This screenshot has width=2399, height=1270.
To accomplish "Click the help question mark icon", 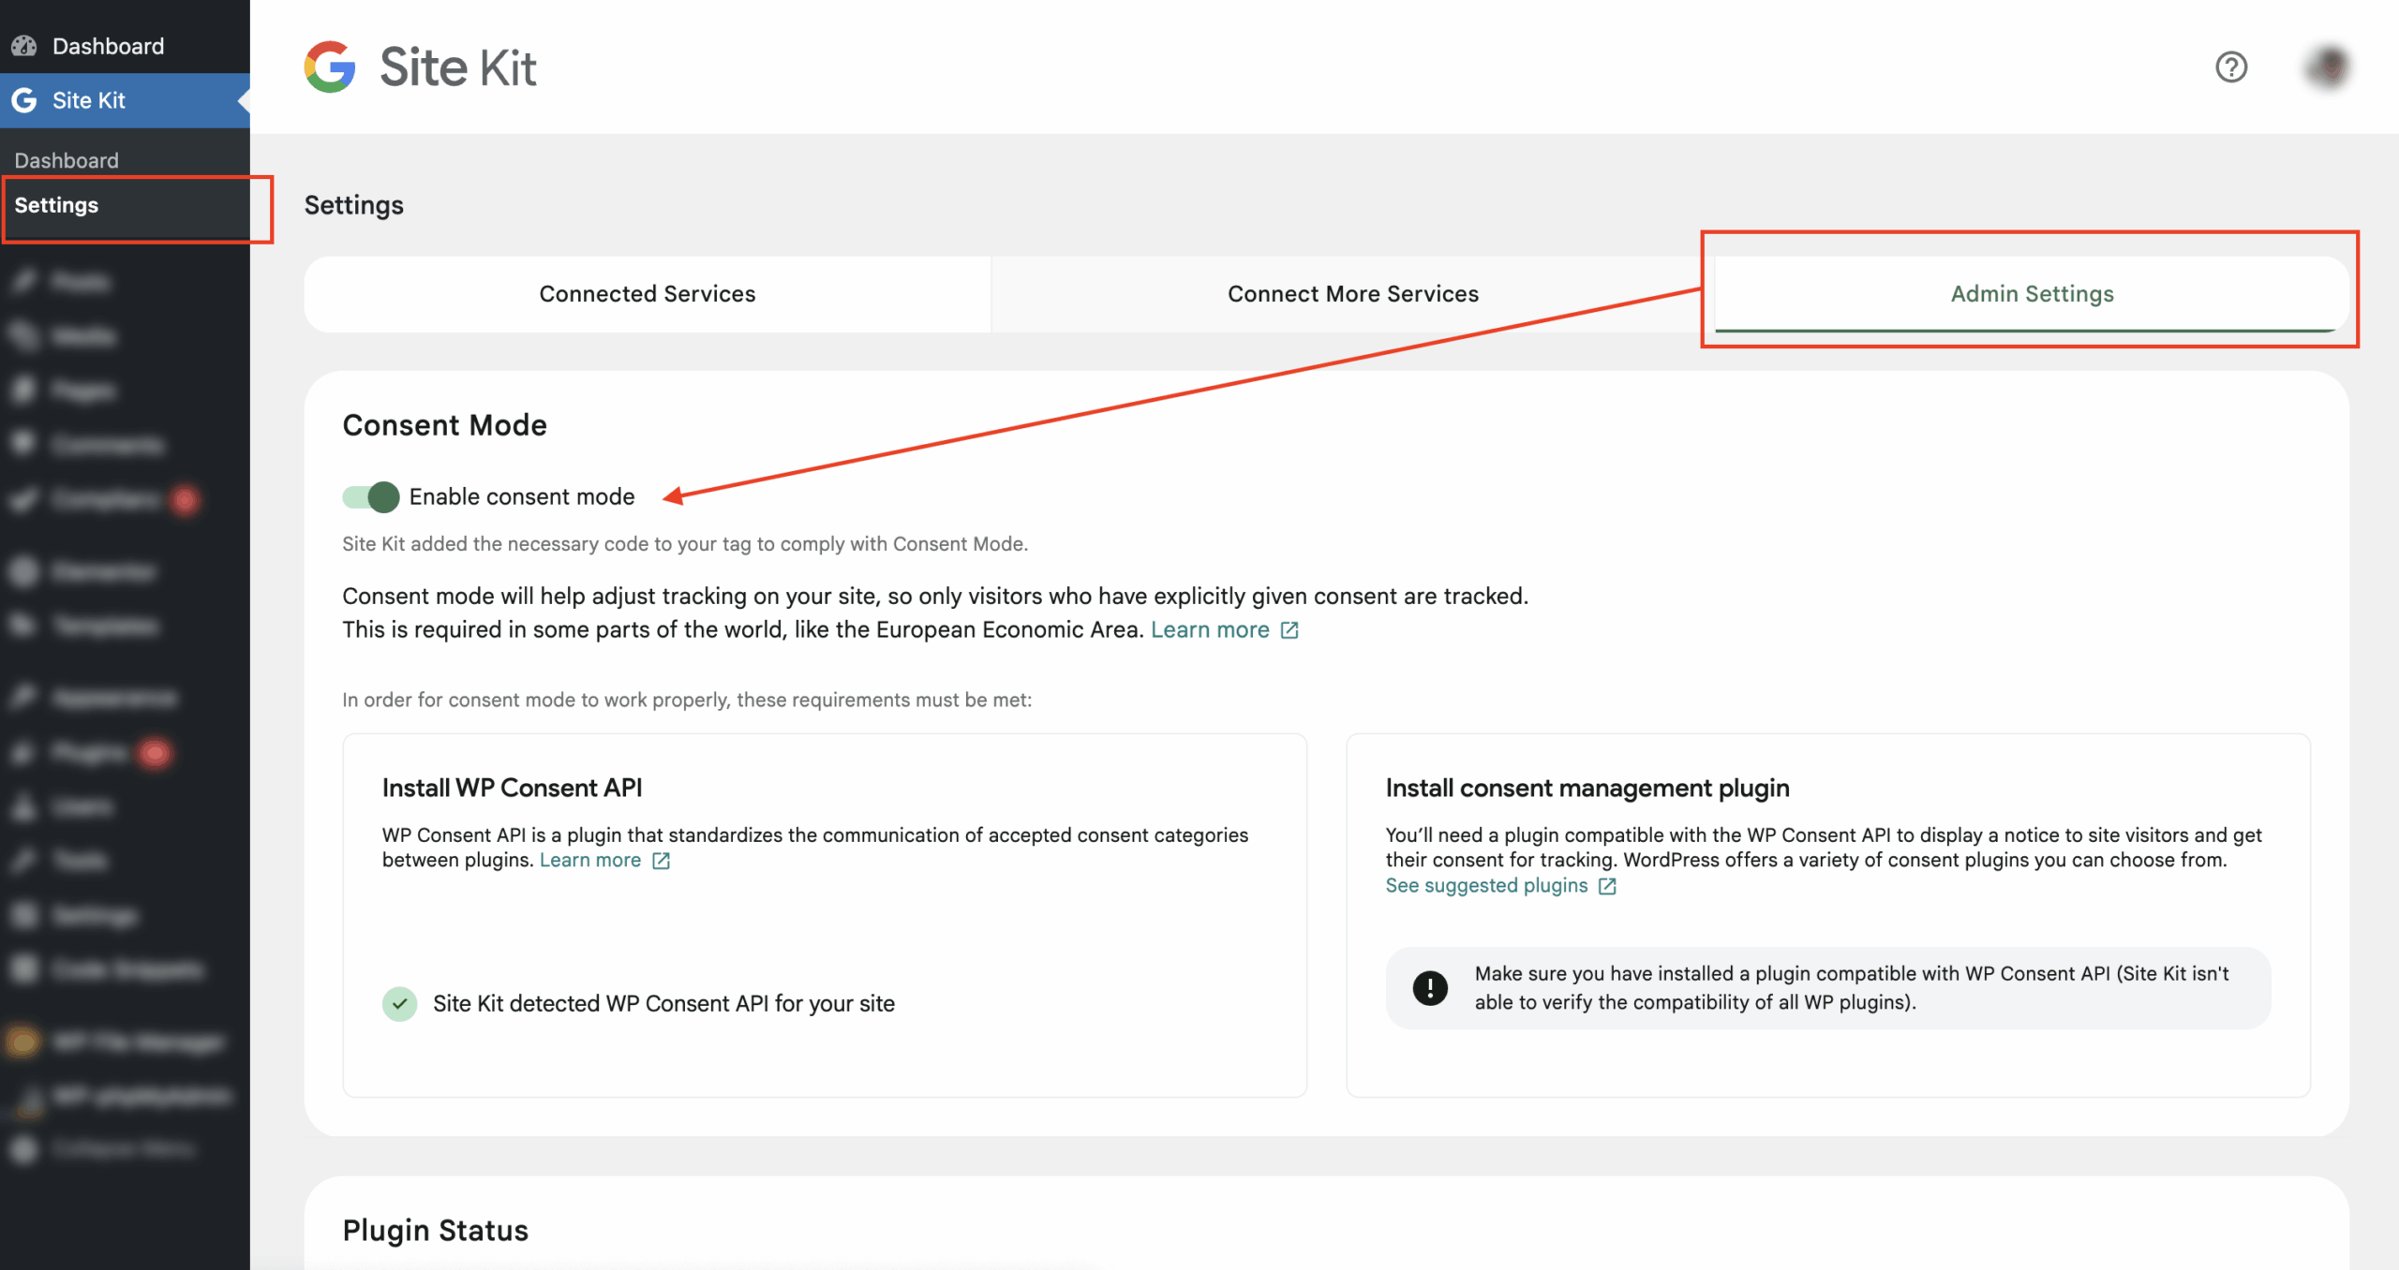I will pos(2231,67).
